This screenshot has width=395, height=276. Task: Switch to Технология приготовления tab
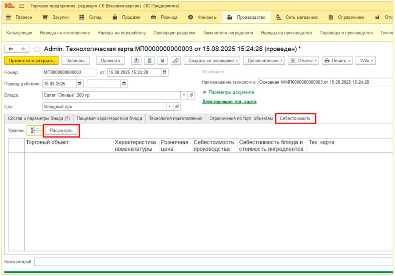coord(176,118)
